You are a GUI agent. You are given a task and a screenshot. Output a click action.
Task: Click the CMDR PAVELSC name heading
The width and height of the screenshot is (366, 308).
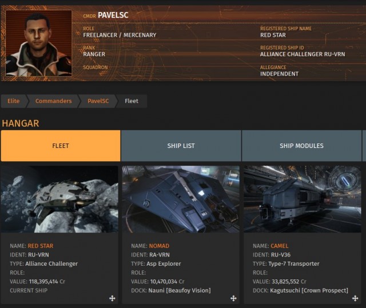106,15
